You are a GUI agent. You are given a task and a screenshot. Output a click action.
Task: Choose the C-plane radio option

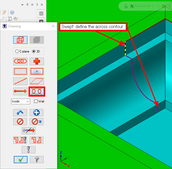click(x=22, y=51)
